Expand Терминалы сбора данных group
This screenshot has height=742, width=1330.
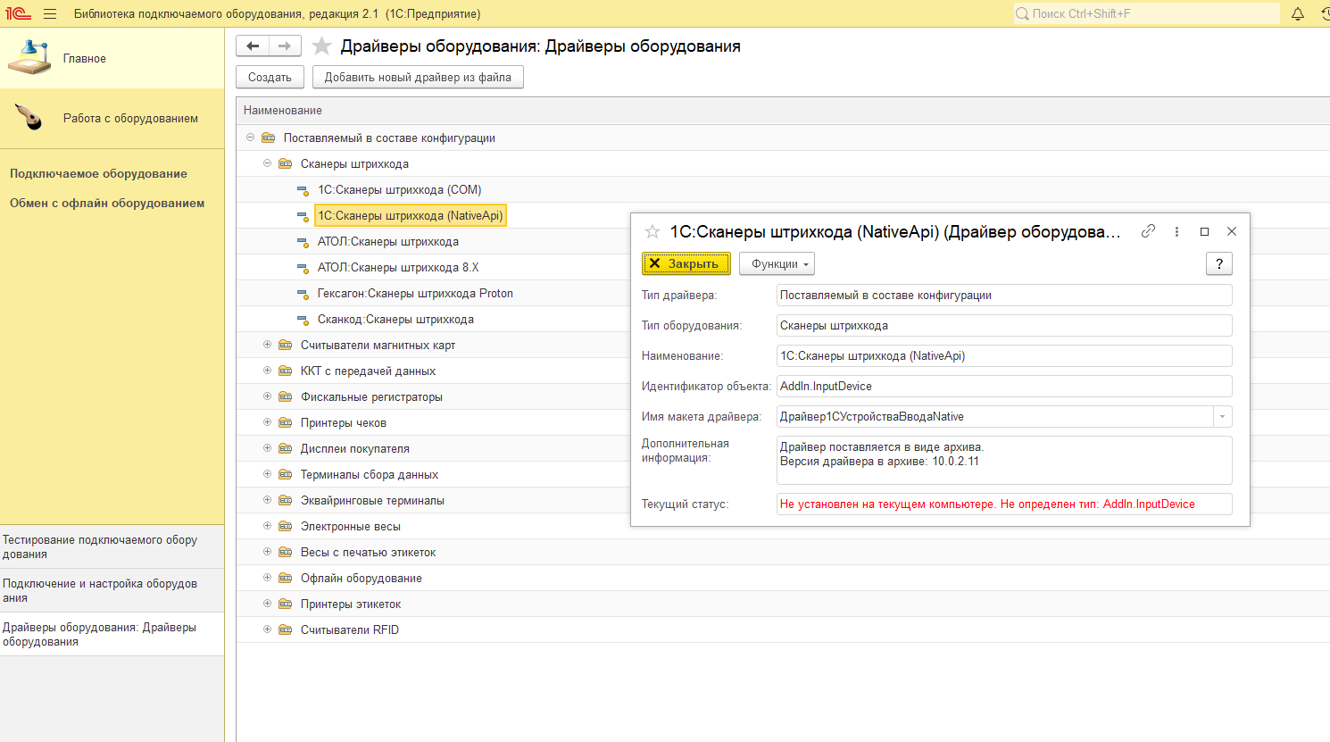click(x=267, y=474)
